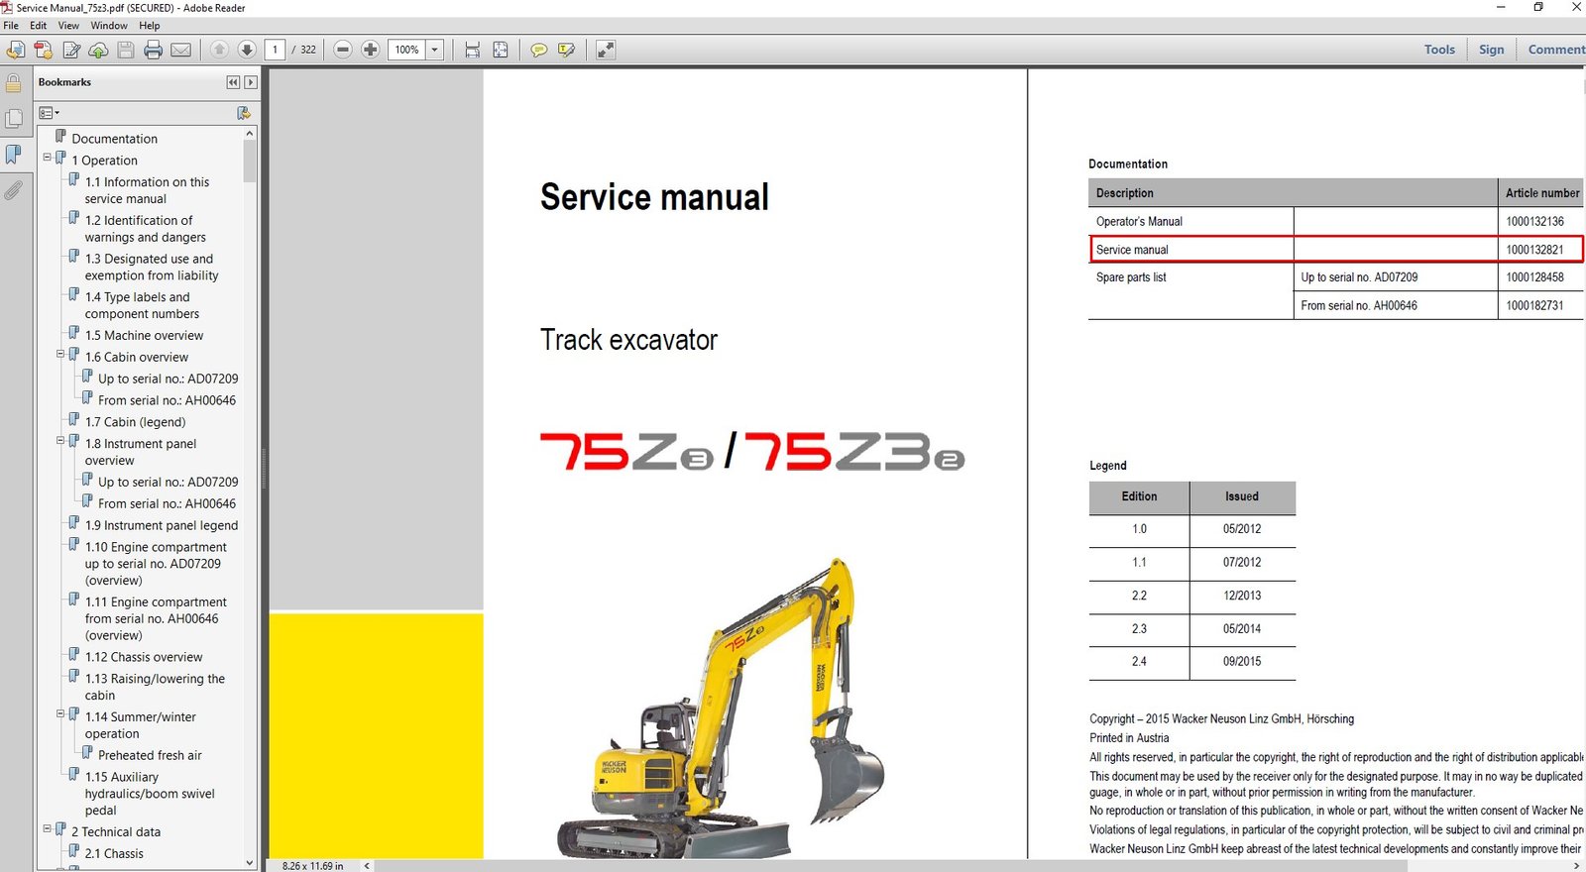Viewport: 1586px width, 872px height.
Task: Open the Tools pane
Action: click(1439, 50)
